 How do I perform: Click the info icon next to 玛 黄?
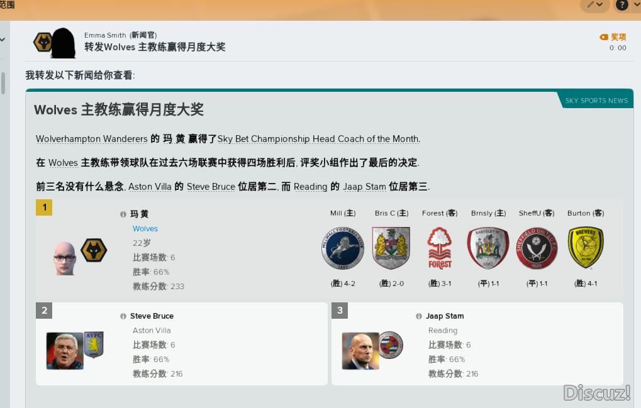coord(123,214)
